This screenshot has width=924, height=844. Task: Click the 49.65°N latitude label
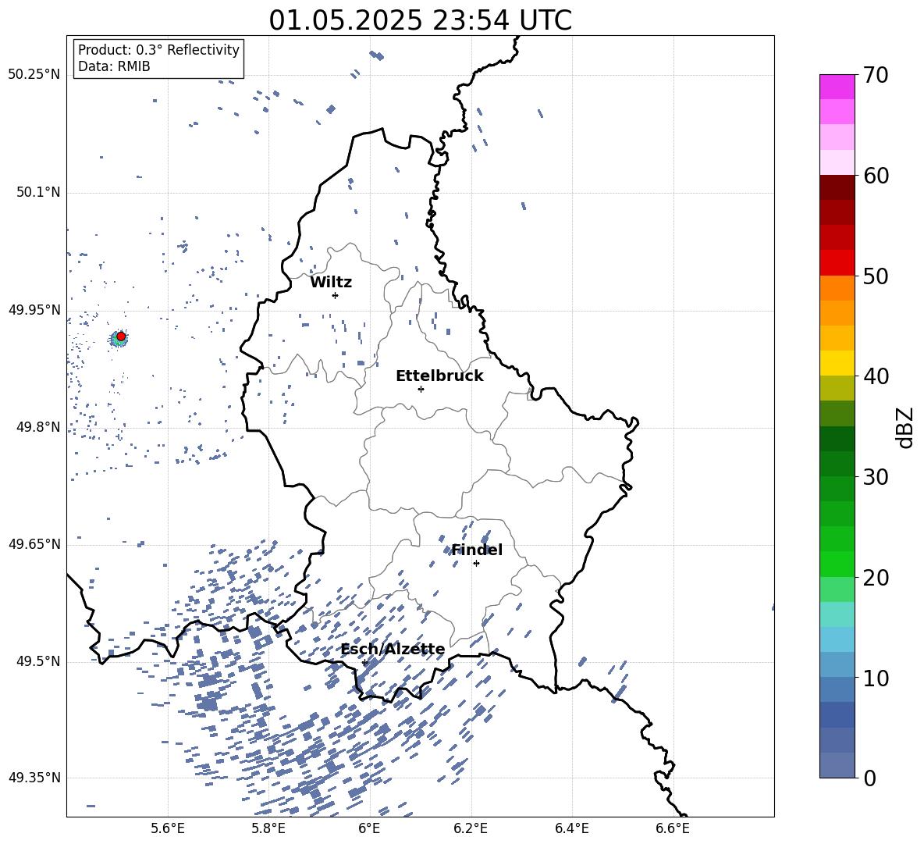(34, 543)
